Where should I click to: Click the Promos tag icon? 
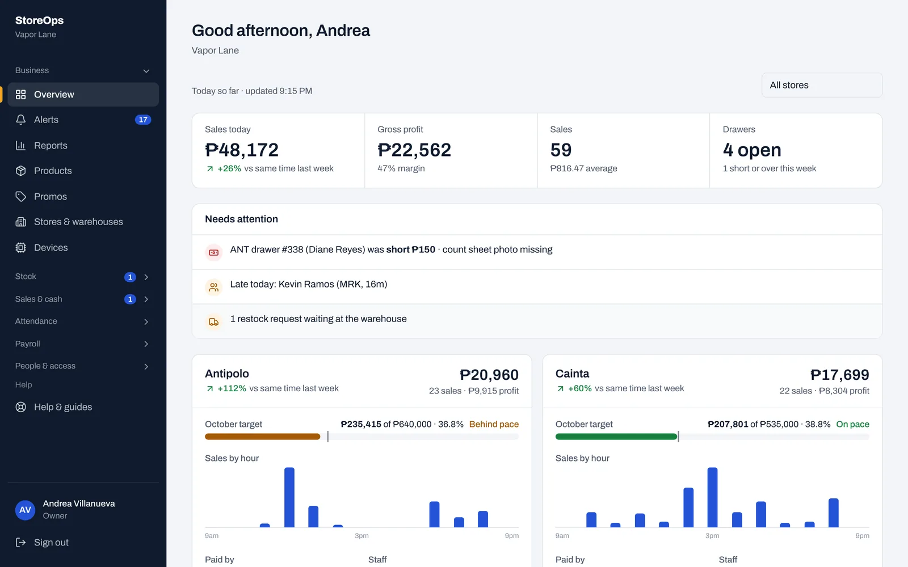tap(21, 197)
